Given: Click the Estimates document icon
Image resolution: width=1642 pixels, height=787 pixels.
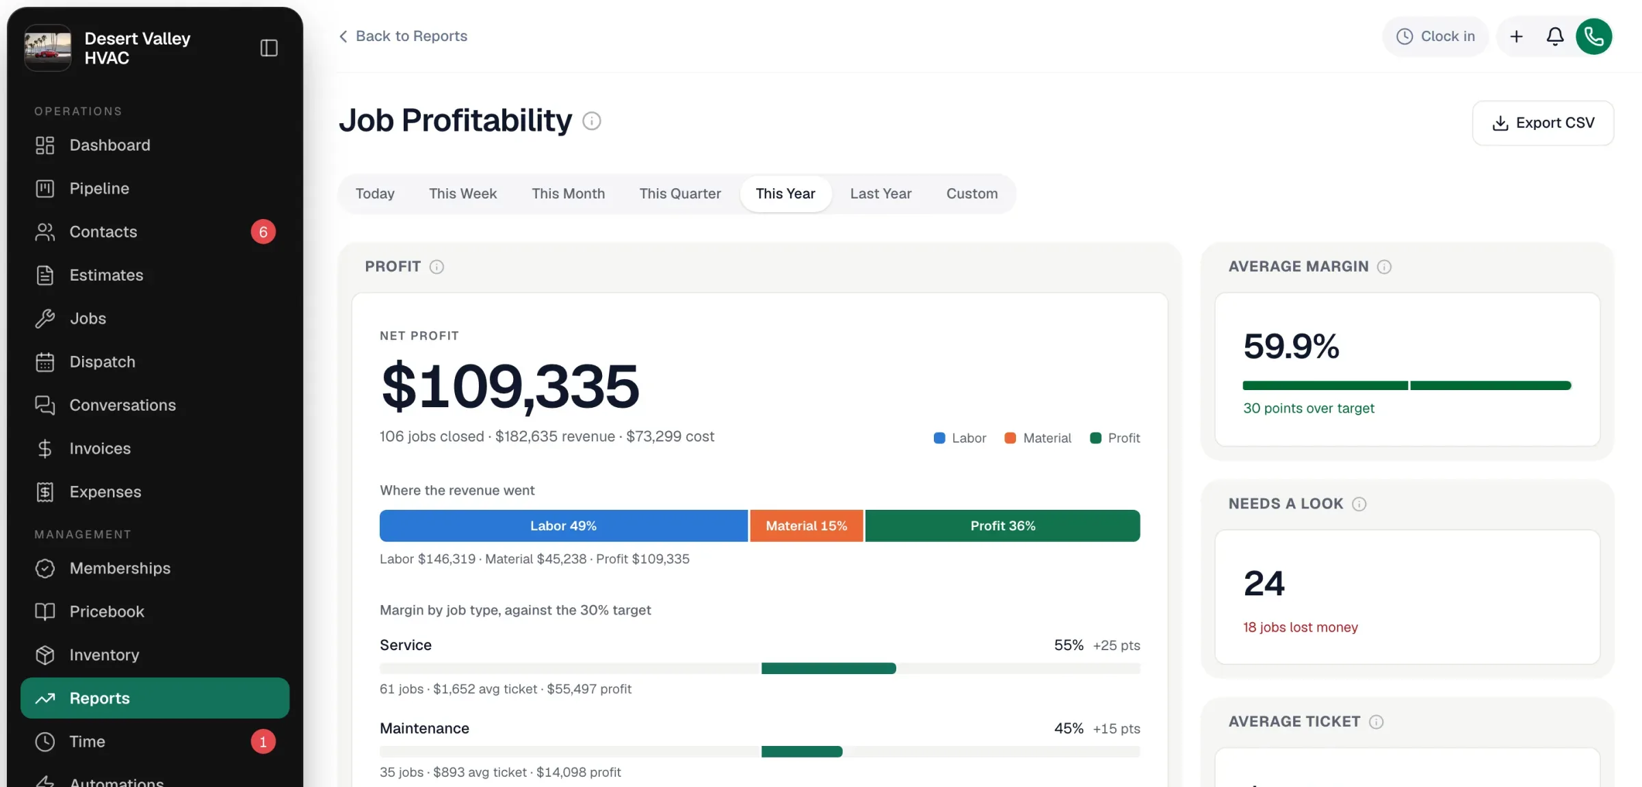Looking at the screenshot, I should click(x=44, y=275).
